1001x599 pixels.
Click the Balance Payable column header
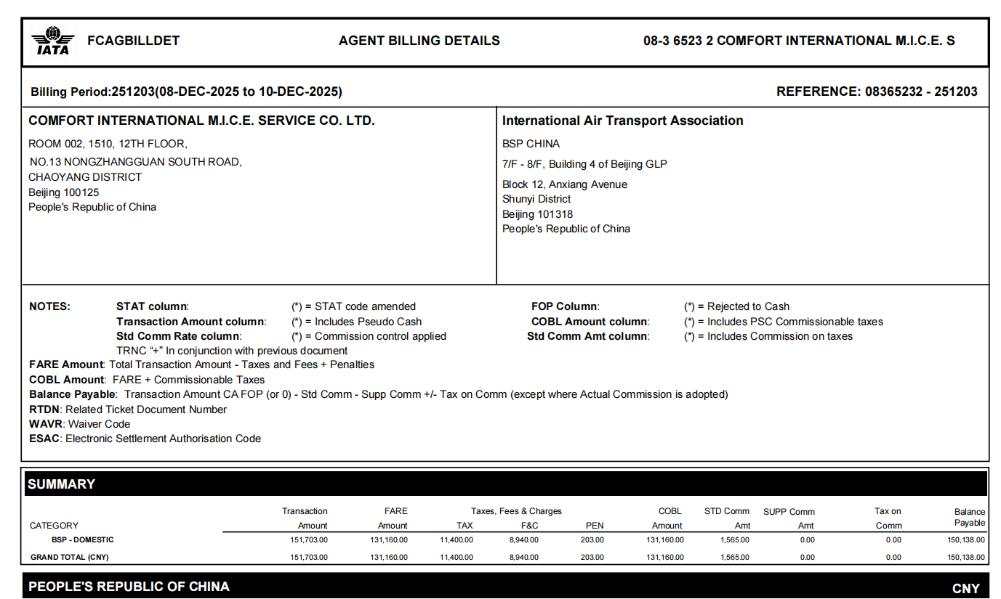(969, 517)
